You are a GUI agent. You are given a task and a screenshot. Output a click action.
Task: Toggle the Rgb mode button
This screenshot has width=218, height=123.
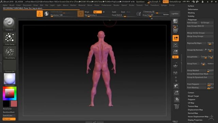coord(97,12)
